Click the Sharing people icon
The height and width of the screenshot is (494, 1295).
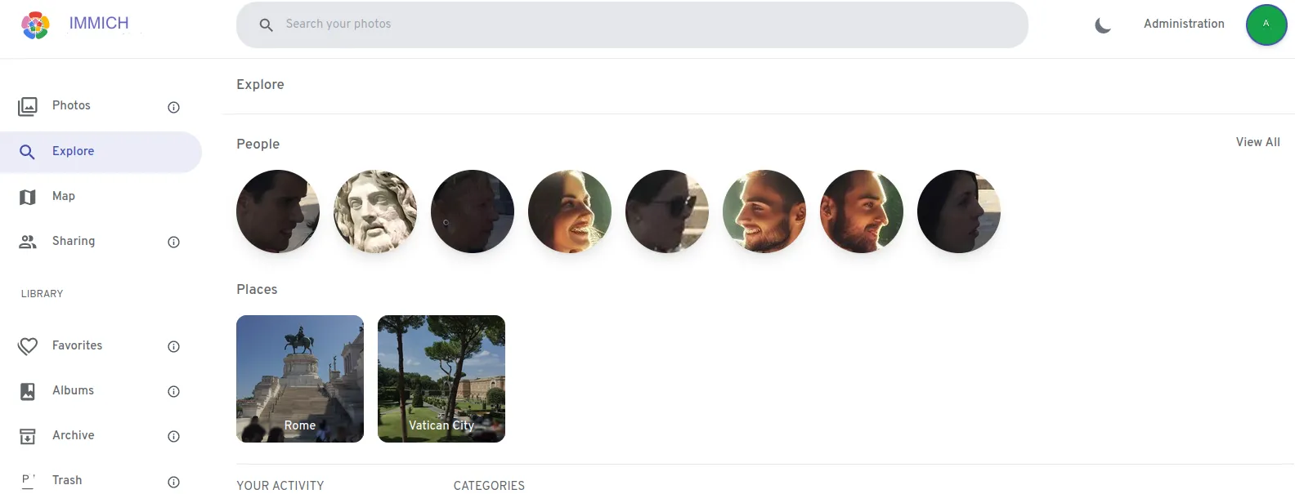click(x=28, y=242)
